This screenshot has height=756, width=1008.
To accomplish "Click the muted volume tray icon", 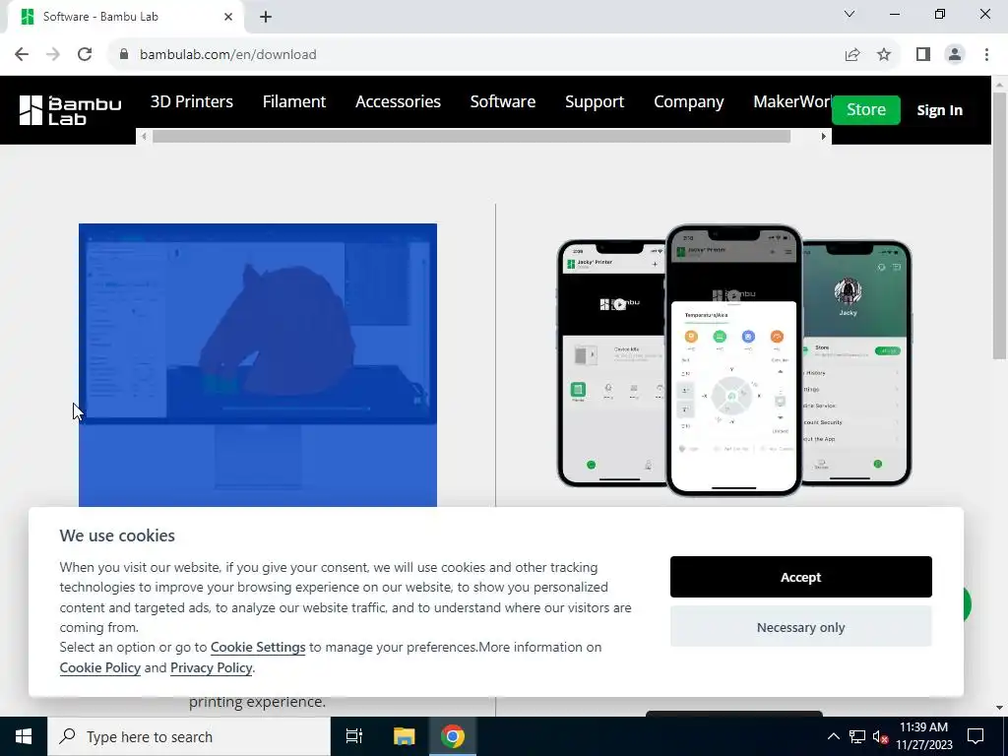I will click(x=880, y=736).
